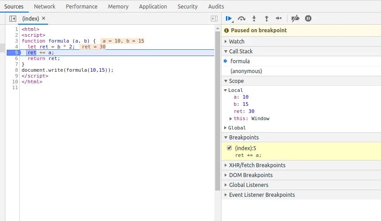Image resolution: width=381 pixels, height=221 pixels.
Task: Click the Paused on breakpoint message
Action: click(259, 30)
